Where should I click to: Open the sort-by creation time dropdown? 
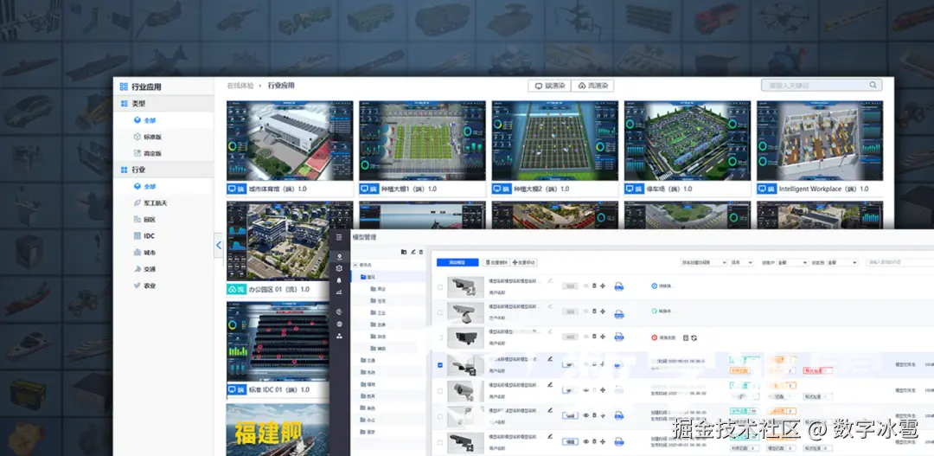click(703, 262)
